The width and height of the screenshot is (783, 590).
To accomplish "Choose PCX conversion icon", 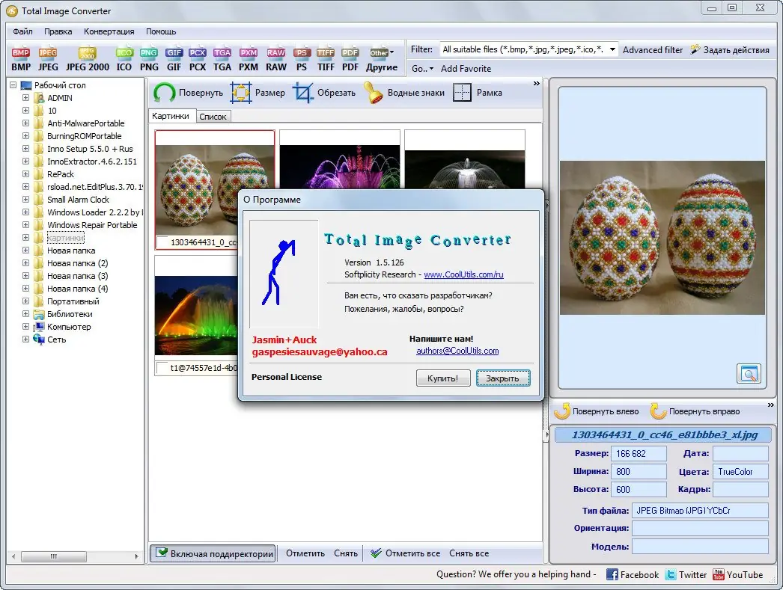I will click(x=198, y=60).
